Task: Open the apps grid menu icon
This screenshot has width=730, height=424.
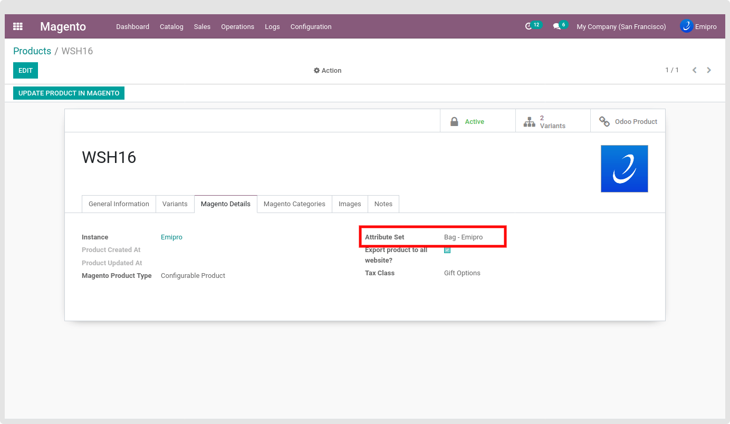Action: tap(18, 26)
